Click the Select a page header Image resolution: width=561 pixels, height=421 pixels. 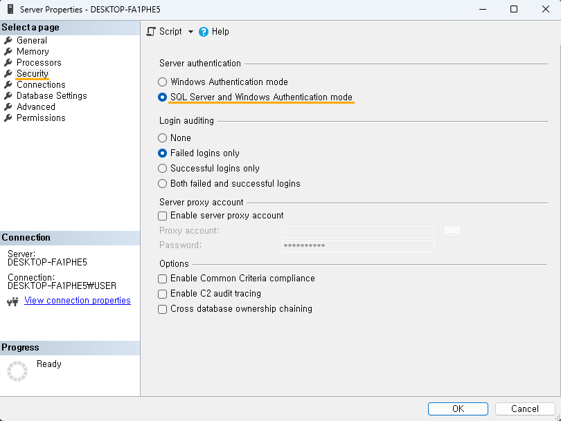click(70, 28)
